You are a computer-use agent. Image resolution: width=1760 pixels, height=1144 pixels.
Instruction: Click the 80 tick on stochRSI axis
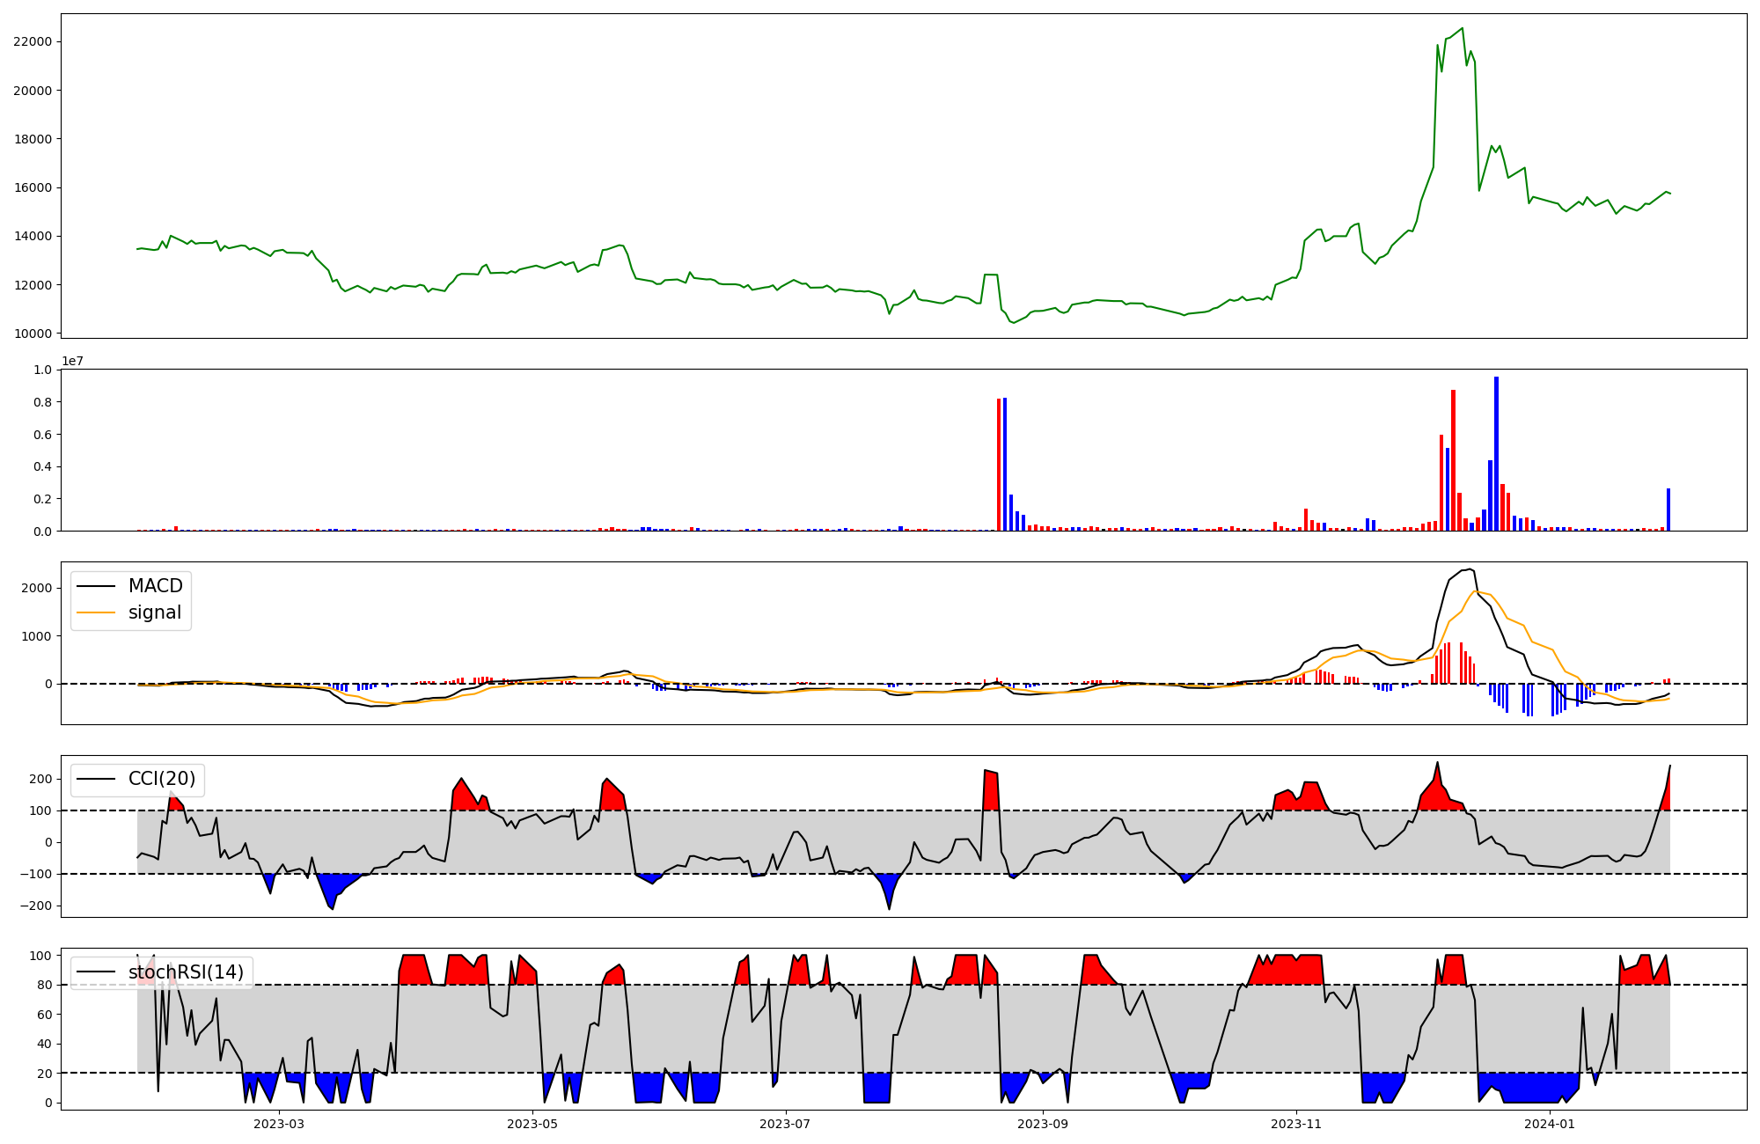(x=44, y=985)
